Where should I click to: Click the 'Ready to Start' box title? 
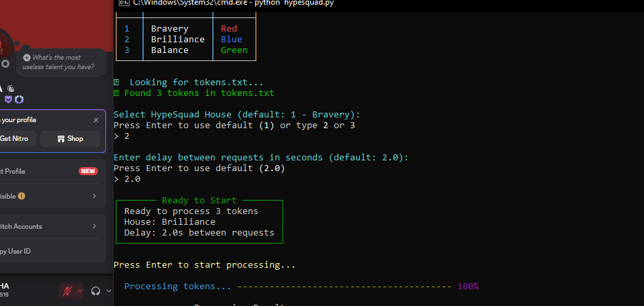[x=199, y=200]
